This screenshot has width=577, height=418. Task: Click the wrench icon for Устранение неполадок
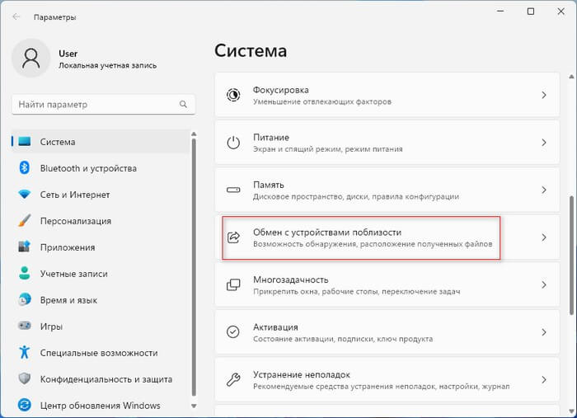[233, 380]
